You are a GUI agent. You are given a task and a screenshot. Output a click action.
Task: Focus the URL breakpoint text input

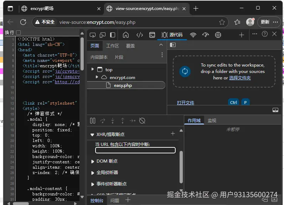pos(135,150)
